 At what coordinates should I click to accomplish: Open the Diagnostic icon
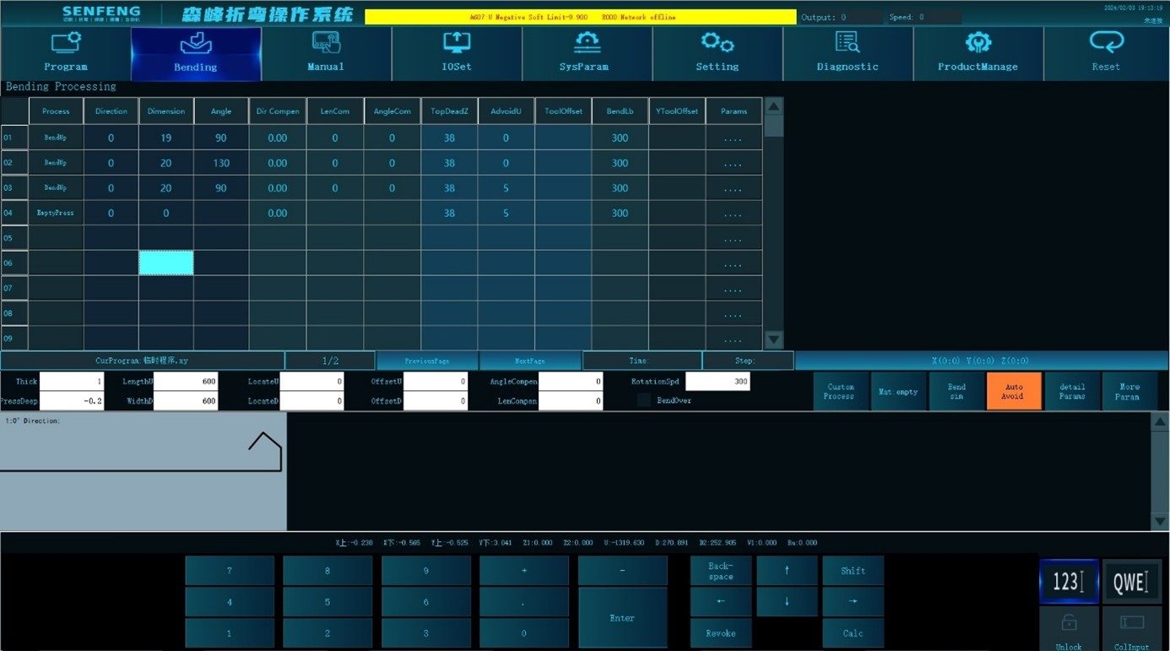(848, 42)
